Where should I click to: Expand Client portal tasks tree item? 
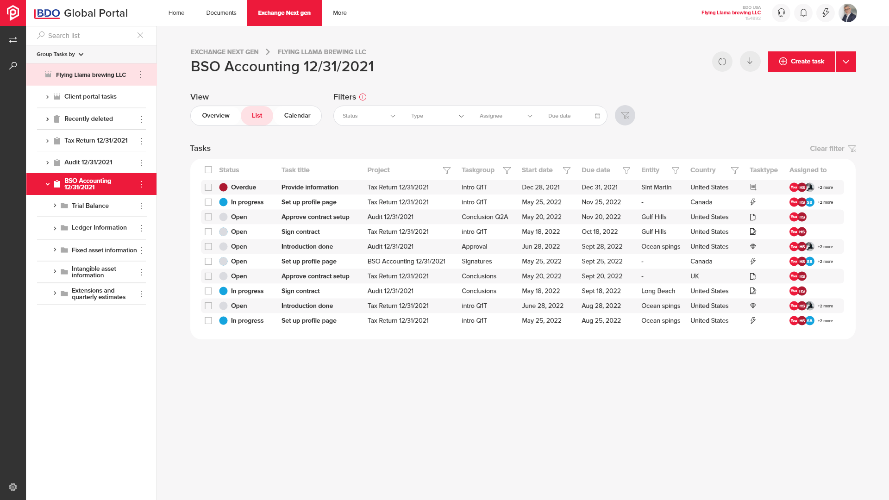pyautogui.click(x=47, y=97)
